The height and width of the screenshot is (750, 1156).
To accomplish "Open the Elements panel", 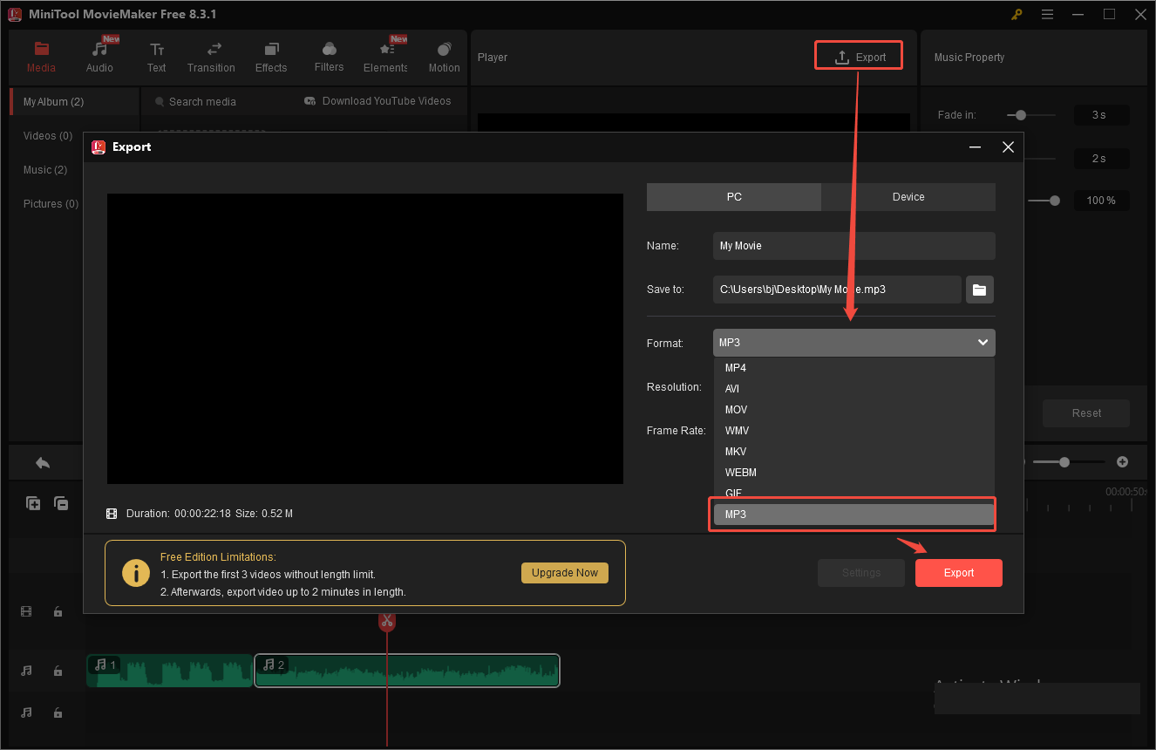I will [384, 55].
